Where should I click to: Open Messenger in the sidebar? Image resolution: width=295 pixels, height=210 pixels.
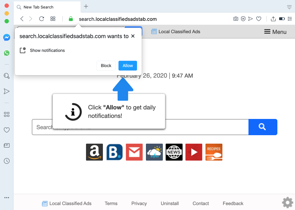click(x=6, y=37)
